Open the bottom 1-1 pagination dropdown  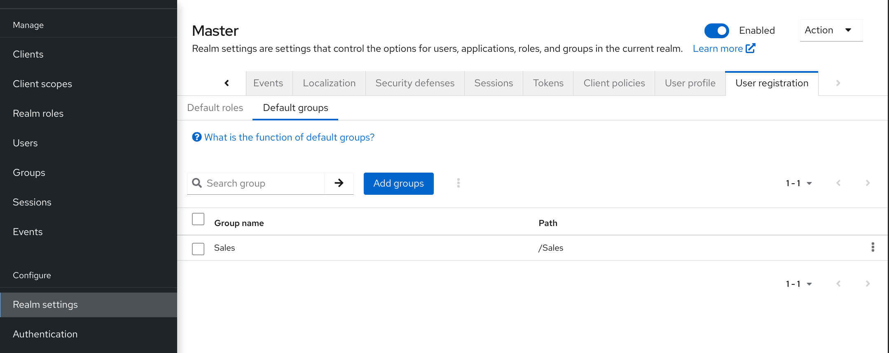(798, 284)
